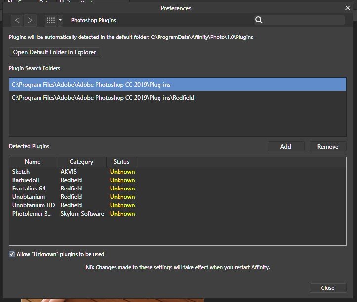
Task: Click Open Default Folder In Explorer
Action: pos(55,52)
